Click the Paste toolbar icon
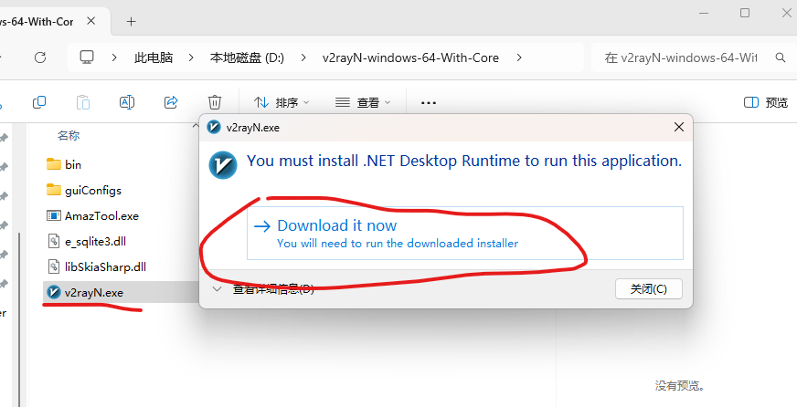 tap(83, 102)
